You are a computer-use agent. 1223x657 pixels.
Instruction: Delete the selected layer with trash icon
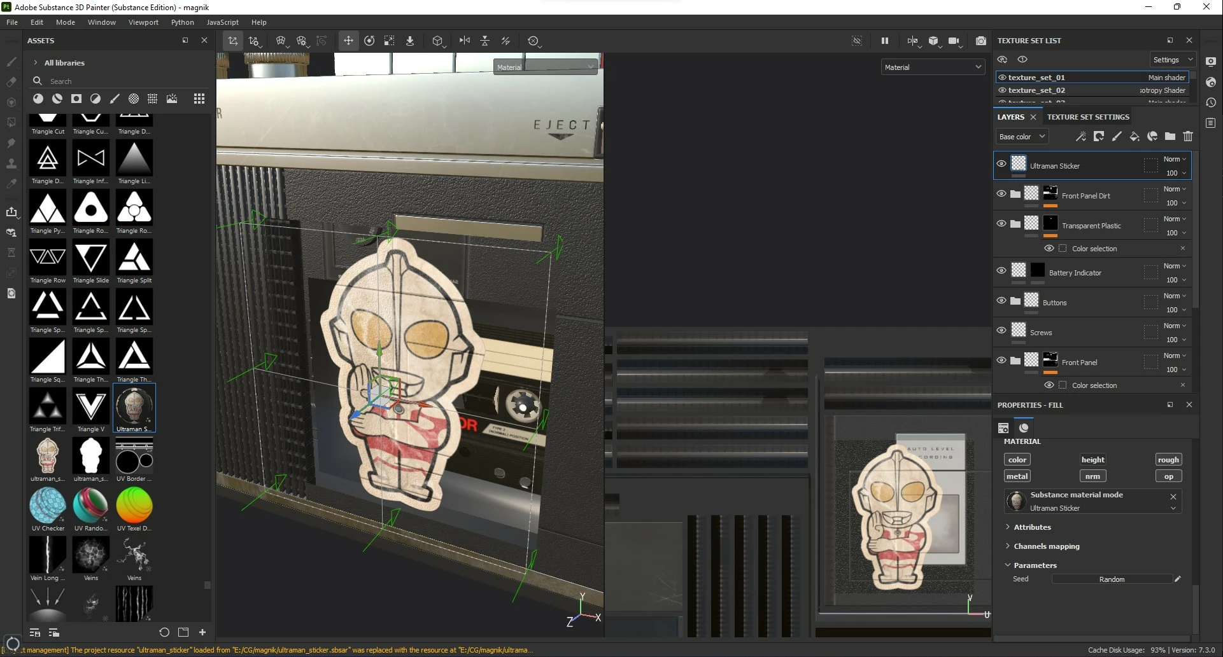tap(1188, 136)
